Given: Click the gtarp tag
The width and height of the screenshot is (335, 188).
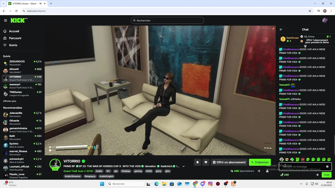Looking at the screenshot, I should click(x=159, y=171).
